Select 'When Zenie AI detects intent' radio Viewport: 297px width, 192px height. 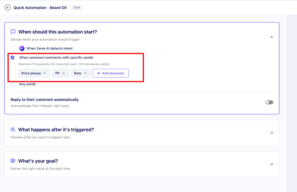point(12,48)
